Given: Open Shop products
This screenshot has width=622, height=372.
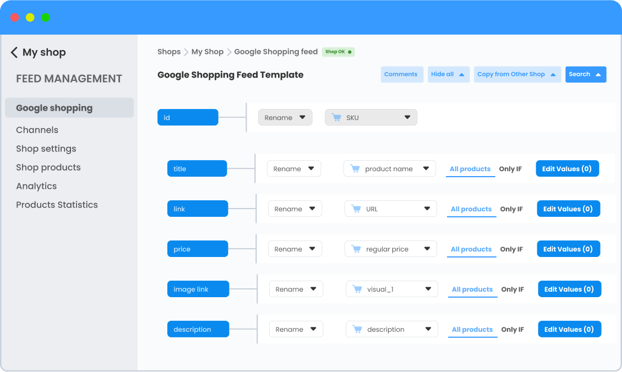Looking at the screenshot, I should (x=48, y=167).
